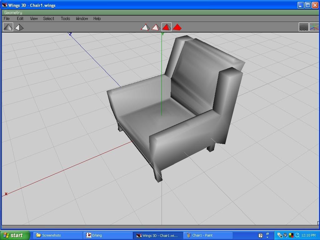Open the Window menu
This screenshot has height=240, width=320.
pos(82,18)
